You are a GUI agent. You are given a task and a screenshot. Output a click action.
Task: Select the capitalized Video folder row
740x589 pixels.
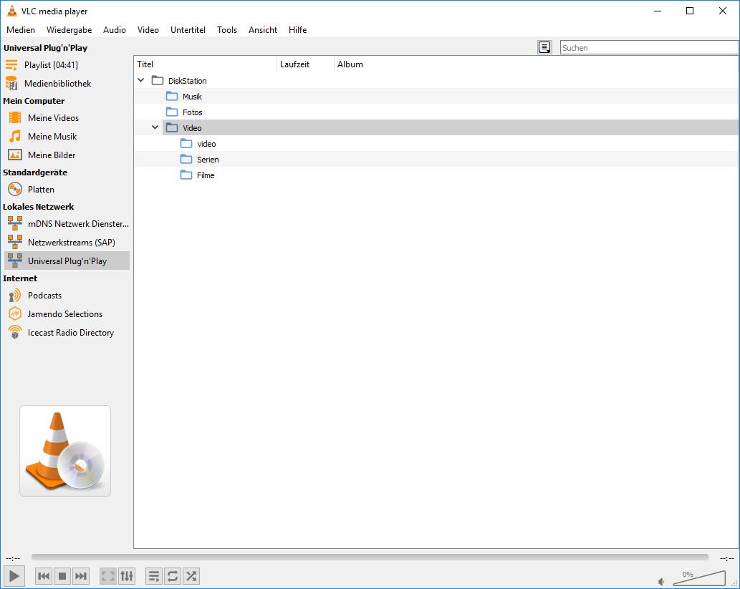coord(436,128)
